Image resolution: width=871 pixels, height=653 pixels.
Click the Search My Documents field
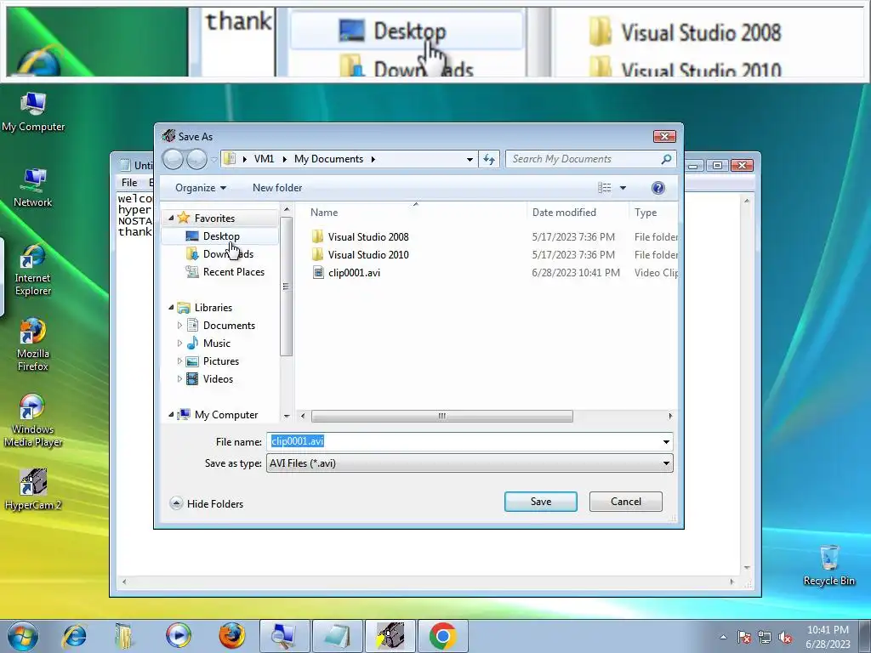(x=590, y=159)
